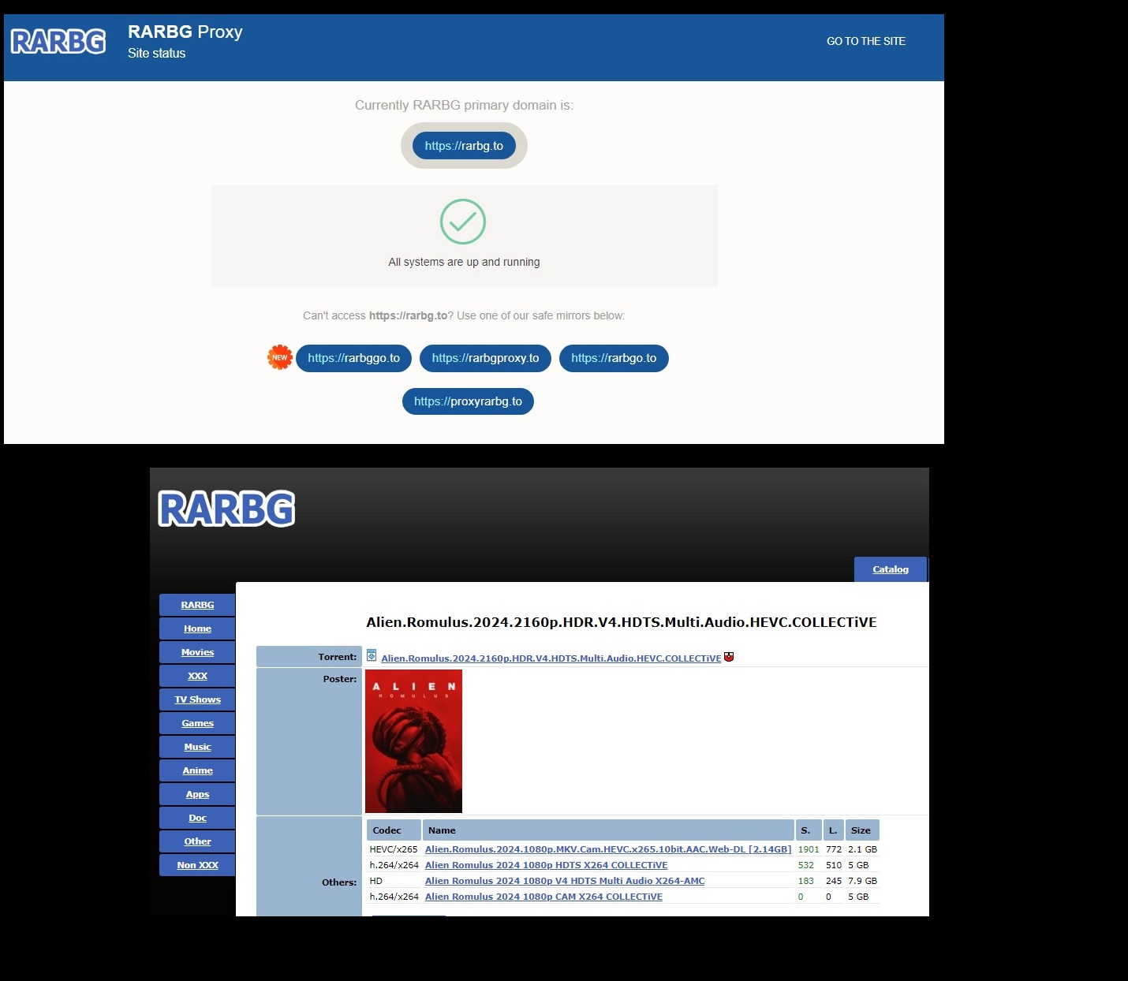
Task: Click the Alien Romulus poster thumbnail
Action: (x=413, y=741)
